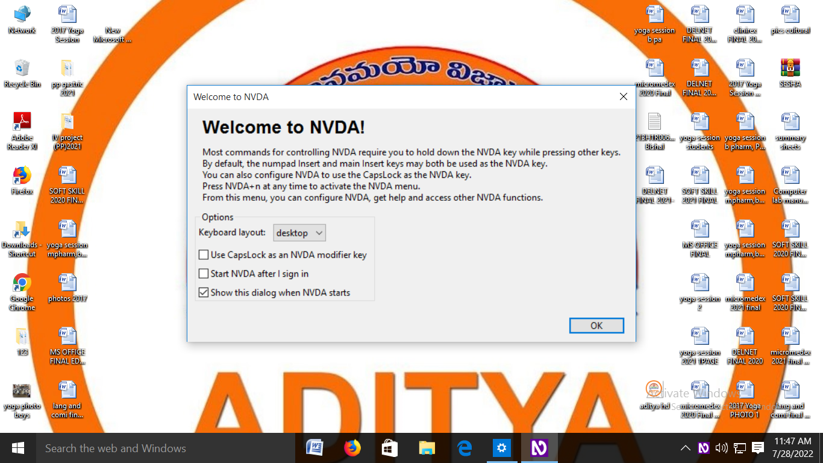The image size is (823, 463).
Task: Select 21BH1R006... Bishal text file
Action: (x=654, y=131)
